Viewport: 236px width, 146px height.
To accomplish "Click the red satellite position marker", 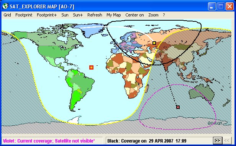I will [x=178, y=107].
